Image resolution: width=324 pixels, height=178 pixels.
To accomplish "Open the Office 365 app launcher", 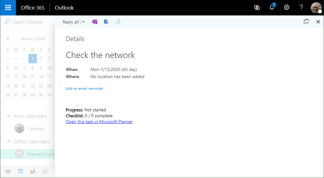I will [8, 8].
